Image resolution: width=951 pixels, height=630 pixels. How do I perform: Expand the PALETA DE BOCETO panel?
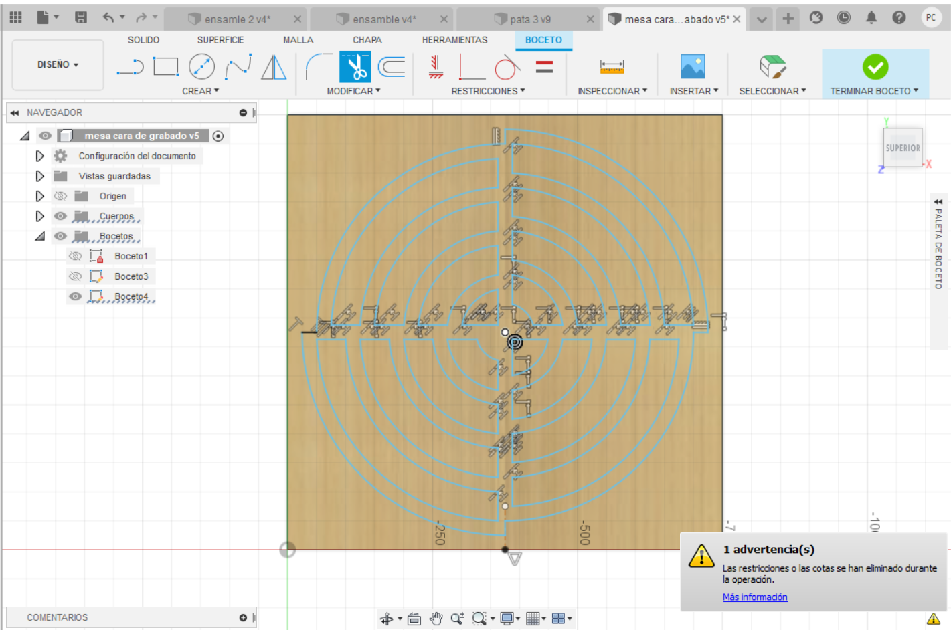938,201
